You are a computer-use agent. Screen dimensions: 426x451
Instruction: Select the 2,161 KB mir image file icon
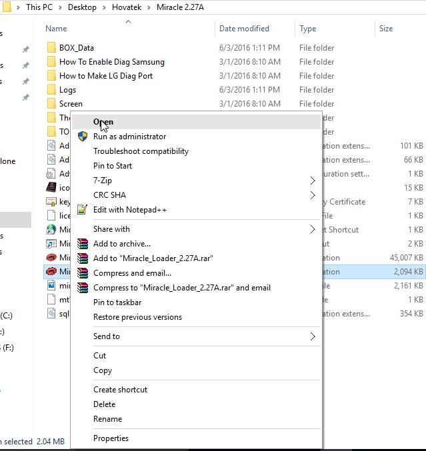(51, 285)
